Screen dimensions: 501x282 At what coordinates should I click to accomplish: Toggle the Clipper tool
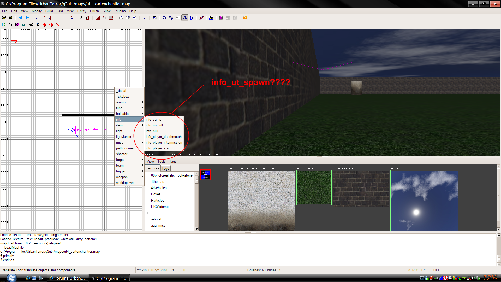(192, 17)
